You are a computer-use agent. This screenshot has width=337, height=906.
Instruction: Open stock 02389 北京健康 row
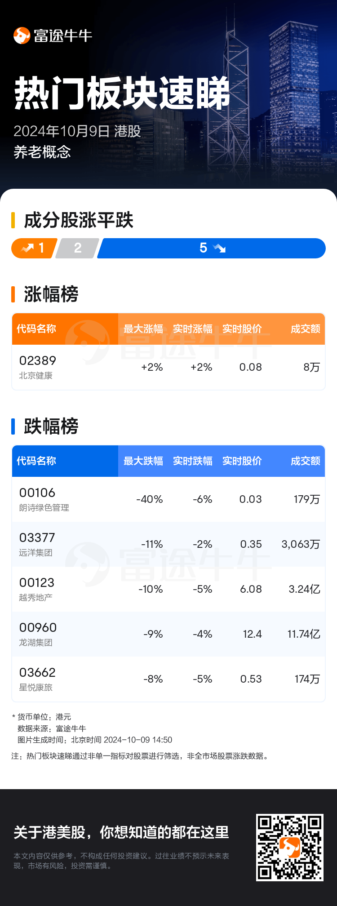click(x=168, y=367)
